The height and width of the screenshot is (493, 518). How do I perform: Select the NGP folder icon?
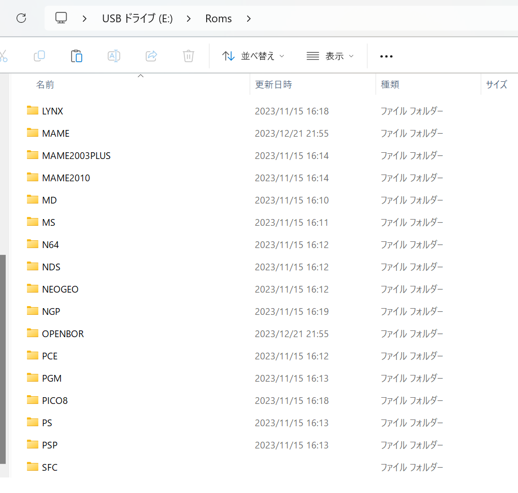[x=32, y=310]
